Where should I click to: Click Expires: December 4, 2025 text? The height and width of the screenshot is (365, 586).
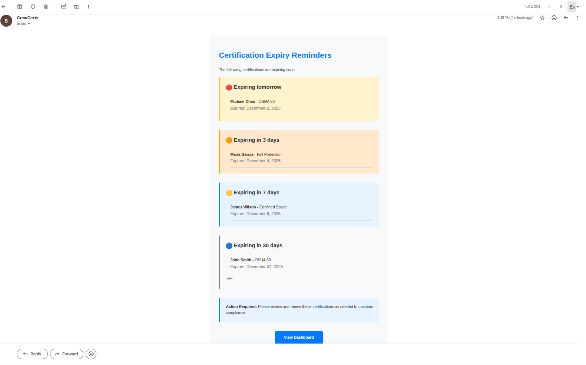coord(255,161)
